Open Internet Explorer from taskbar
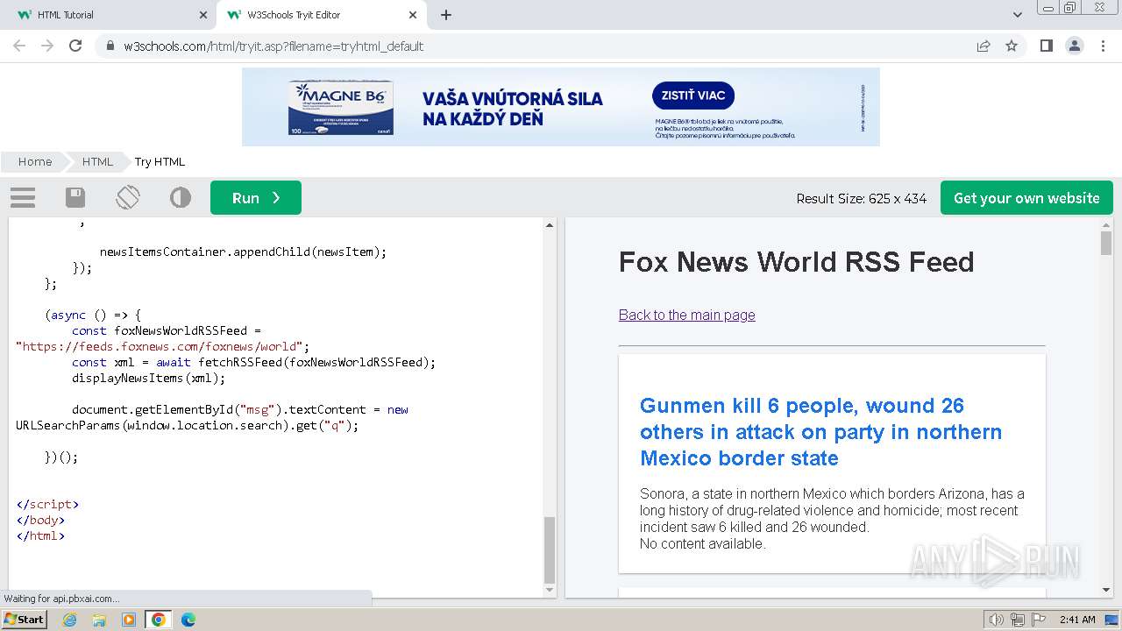 (70, 620)
